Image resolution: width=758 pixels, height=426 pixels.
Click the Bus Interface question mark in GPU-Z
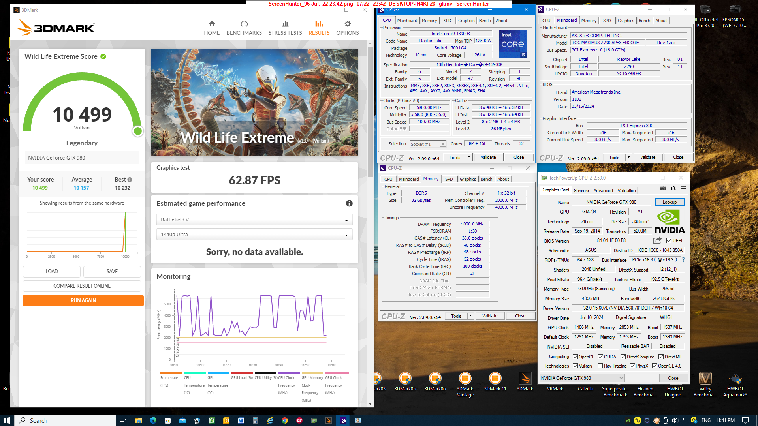(x=683, y=260)
